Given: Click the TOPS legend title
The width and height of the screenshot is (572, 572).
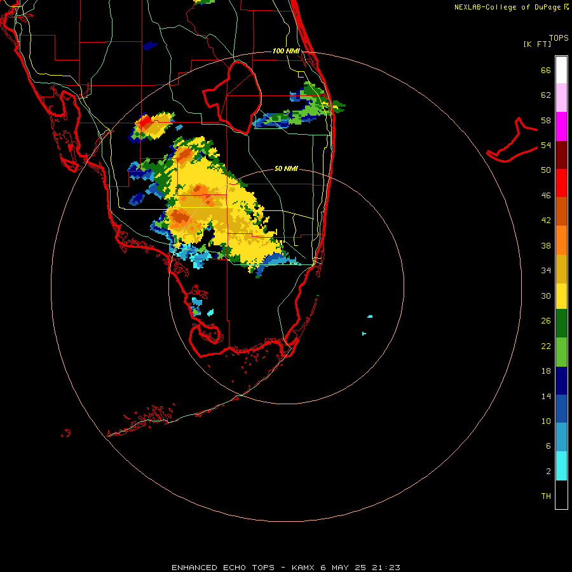Looking at the screenshot, I should coord(559,37).
